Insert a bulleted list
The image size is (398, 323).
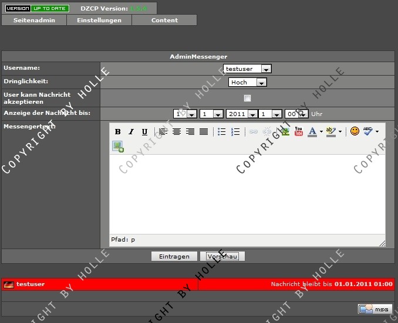221,132
